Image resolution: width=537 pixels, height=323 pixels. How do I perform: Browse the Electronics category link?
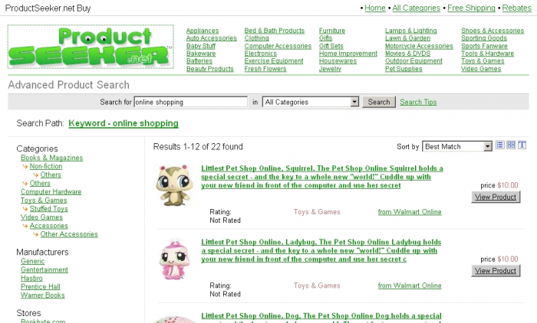(260, 54)
